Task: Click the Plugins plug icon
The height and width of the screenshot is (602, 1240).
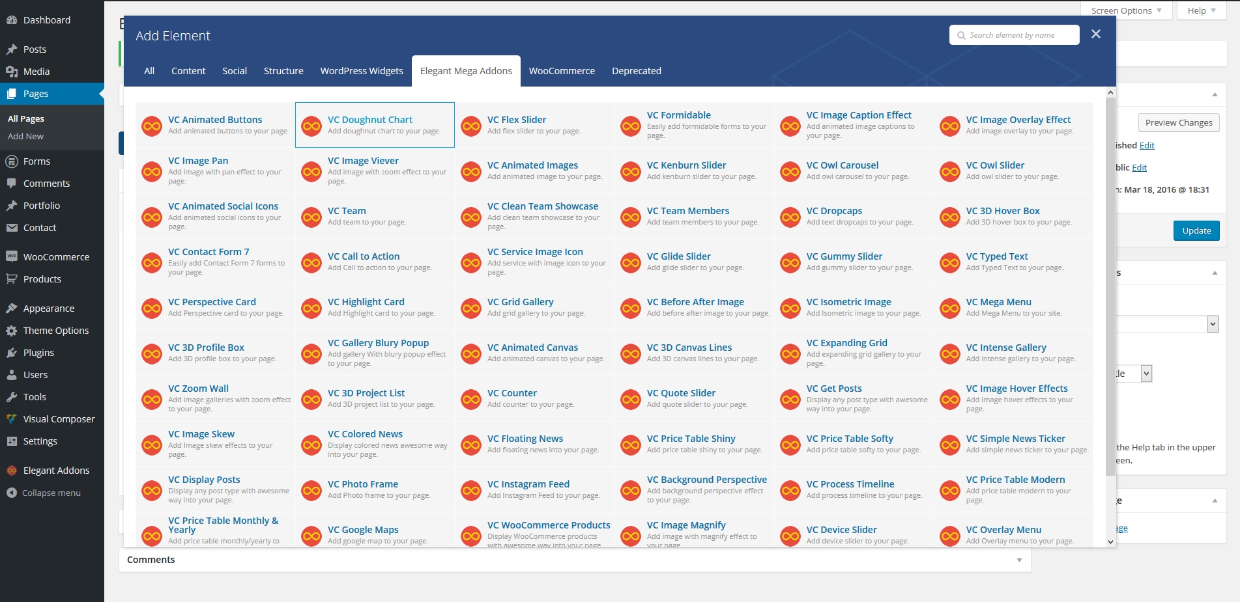Action: click(x=11, y=353)
